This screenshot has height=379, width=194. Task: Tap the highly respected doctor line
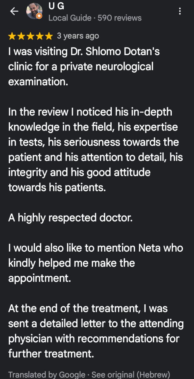[70, 218]
